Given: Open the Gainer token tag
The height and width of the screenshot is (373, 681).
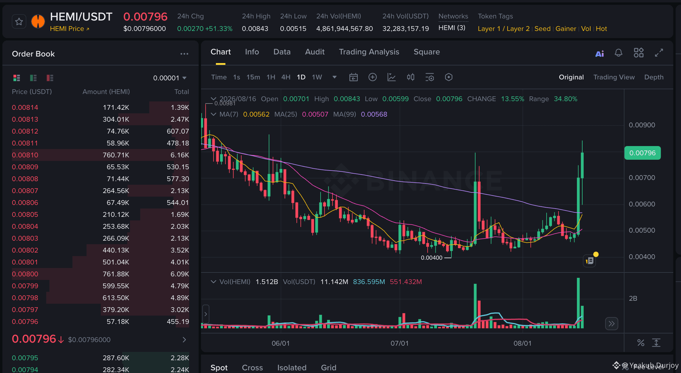Looking at the screenshot, I should pos(566,29).
